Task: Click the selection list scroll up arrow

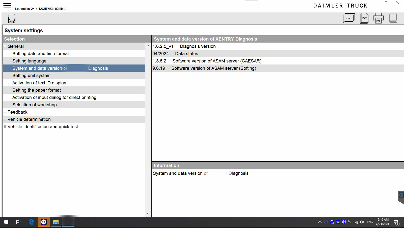Action: pos(148,46)
